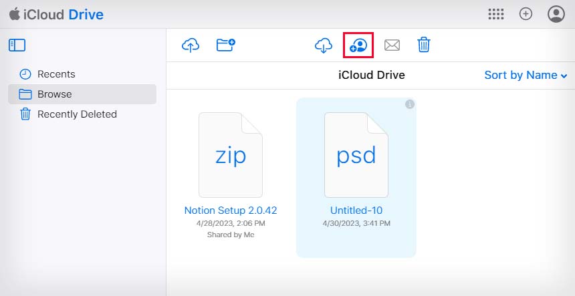575x296 pixels.
Task: Show info for the Untitled-10 file
Action: click(x=410, y=104)
